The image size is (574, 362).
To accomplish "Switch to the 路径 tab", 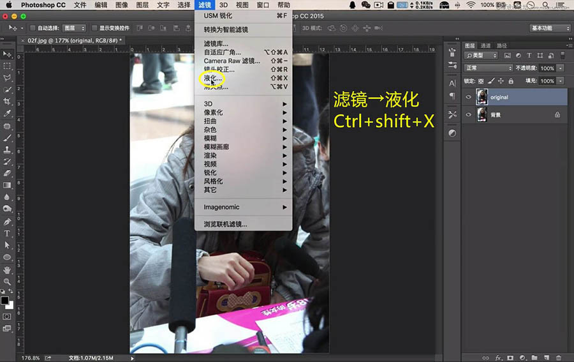I will (x=501, y=46).
